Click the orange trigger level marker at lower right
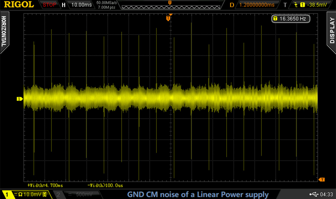336x199 pixels. 322,179
